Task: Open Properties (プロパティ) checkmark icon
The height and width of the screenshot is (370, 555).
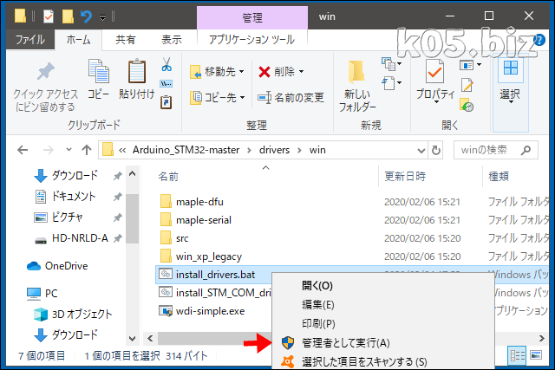Action: [435, 69]
